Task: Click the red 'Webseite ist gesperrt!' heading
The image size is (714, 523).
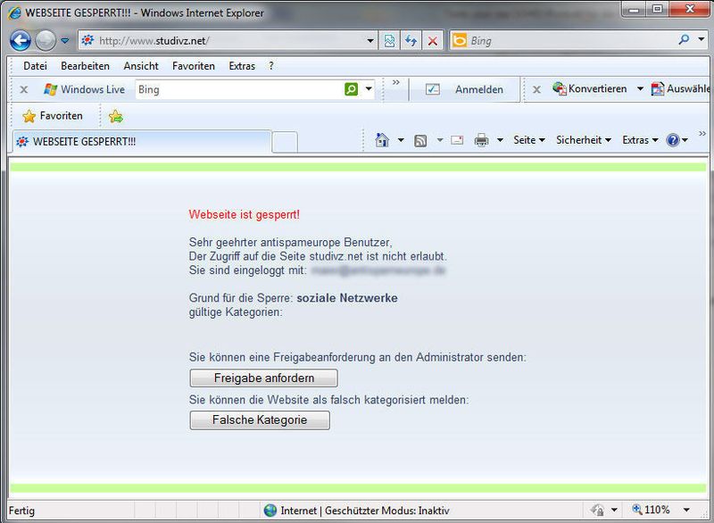Action: tap(244, 214)
